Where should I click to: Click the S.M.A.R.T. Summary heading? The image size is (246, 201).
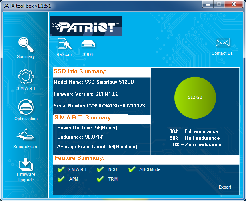pyautogui.click(x=83, y=117)
